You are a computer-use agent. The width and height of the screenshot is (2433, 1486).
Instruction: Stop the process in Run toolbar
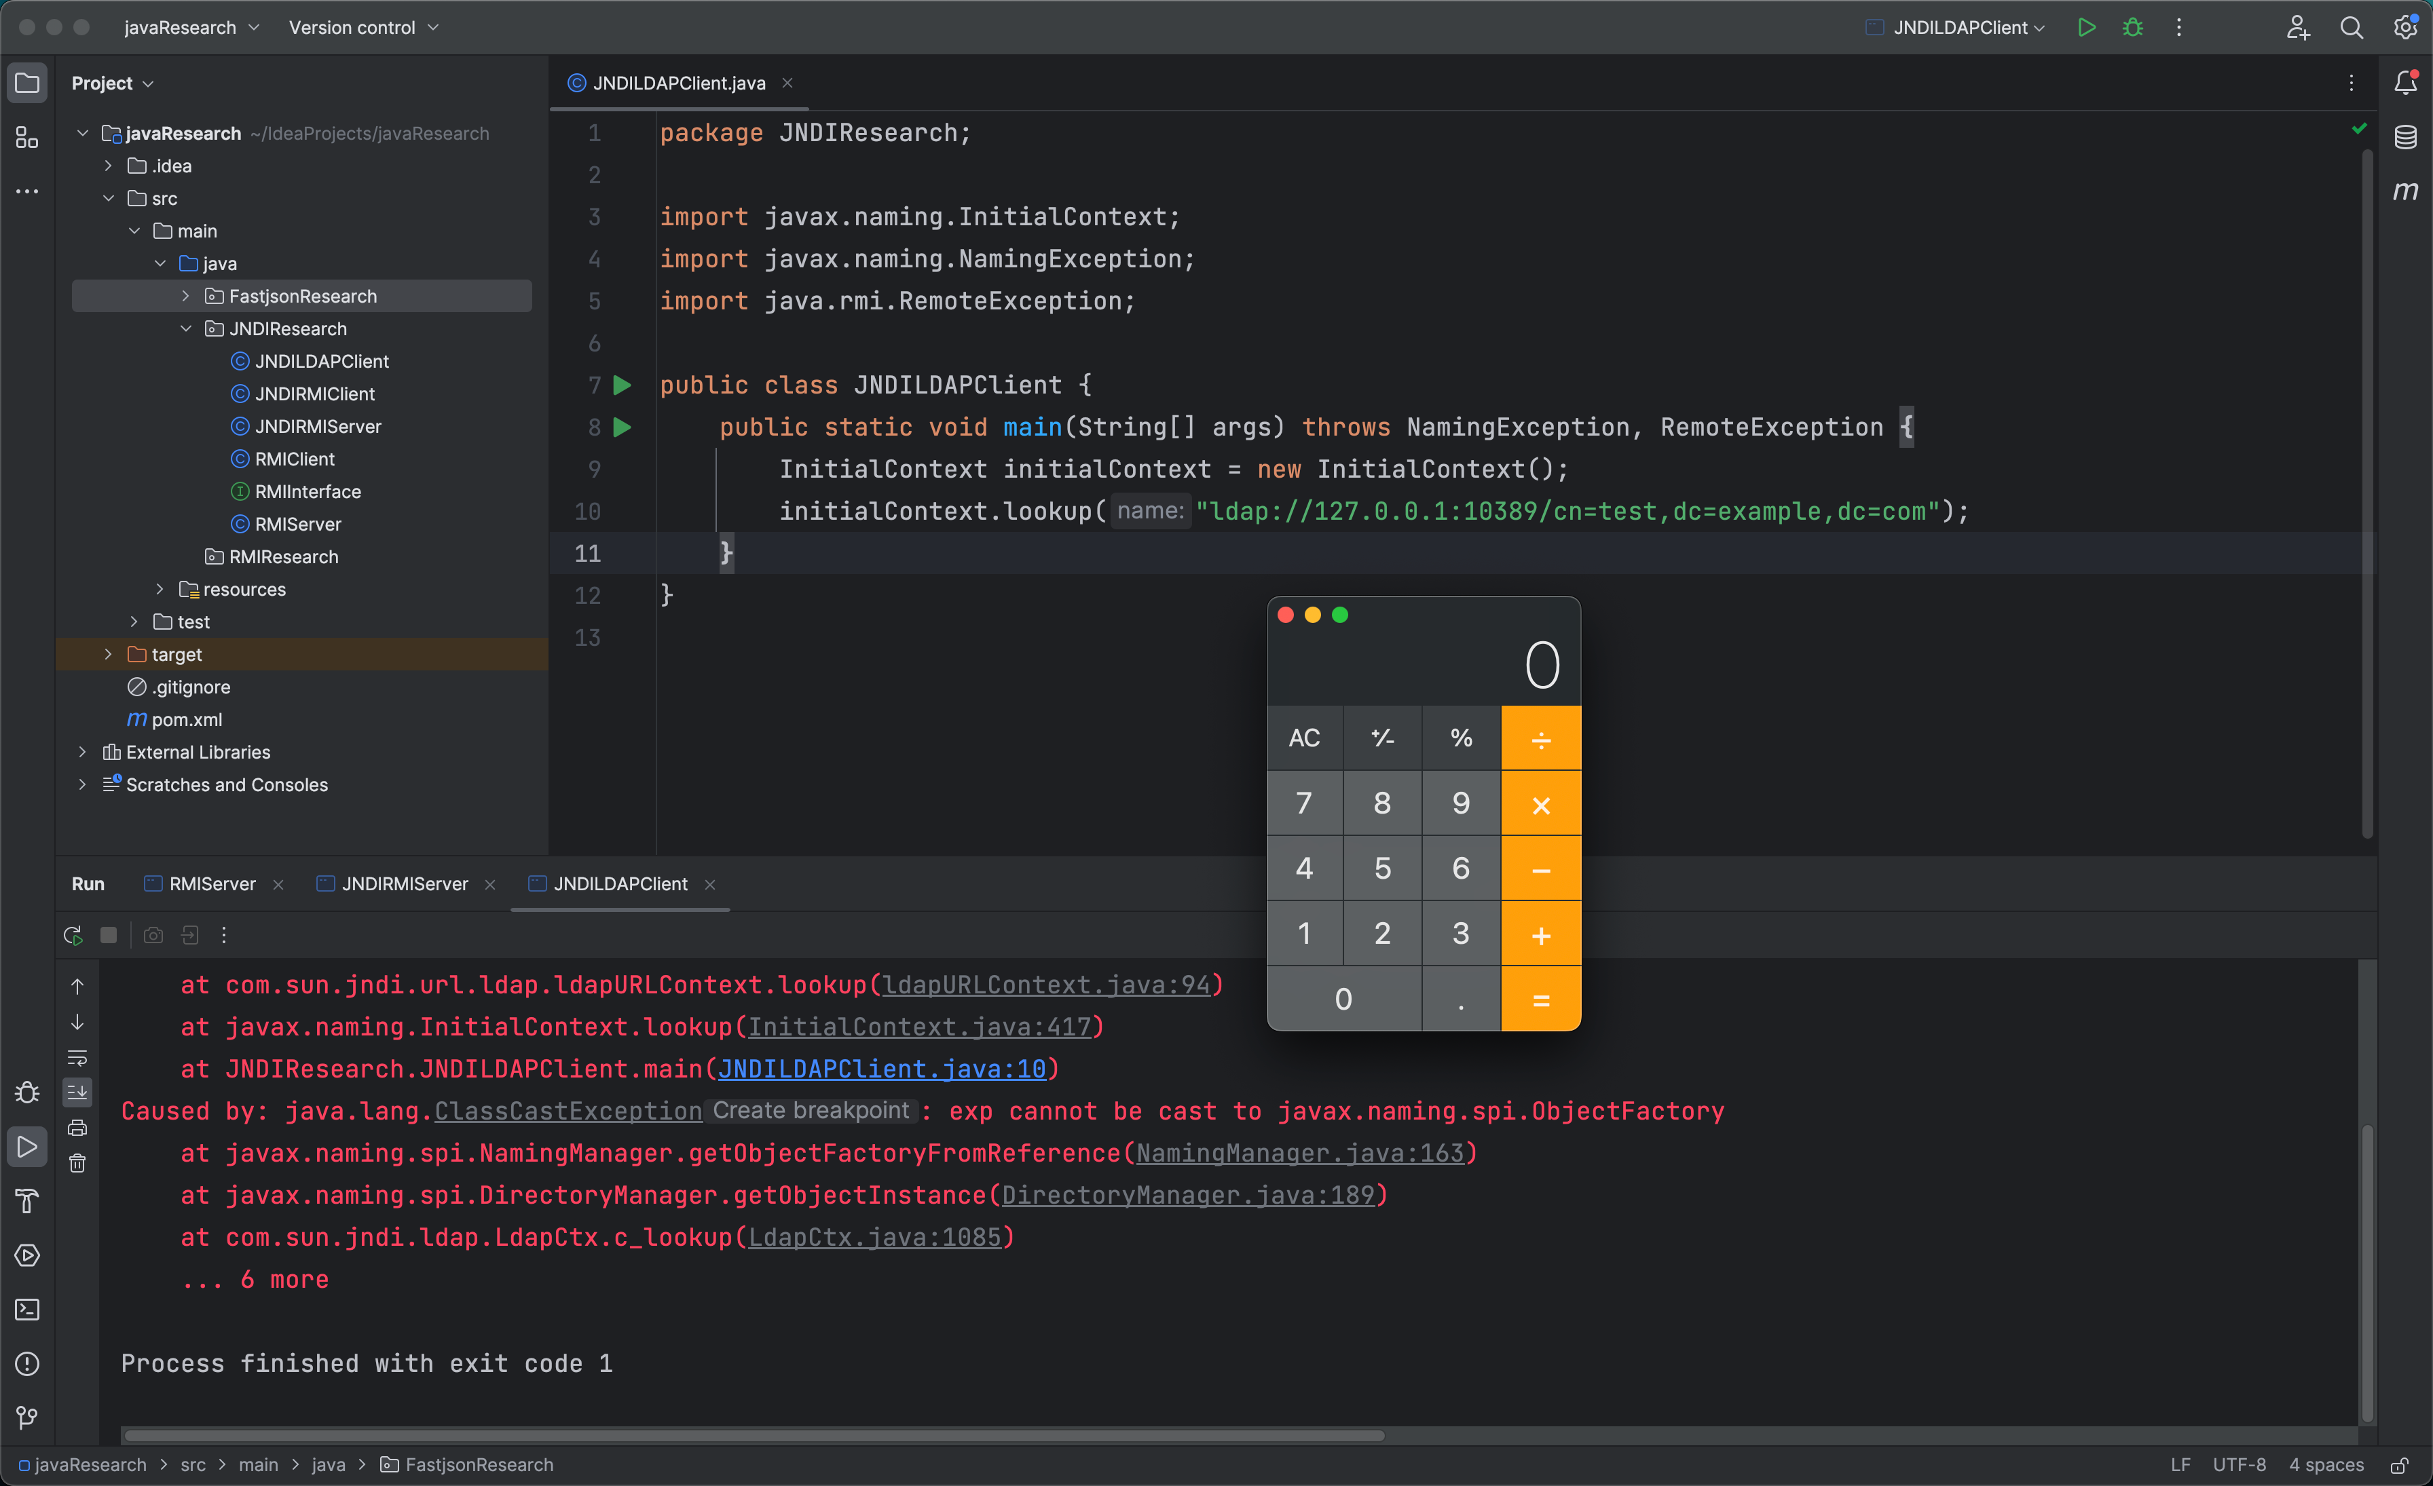coord(109,936)
